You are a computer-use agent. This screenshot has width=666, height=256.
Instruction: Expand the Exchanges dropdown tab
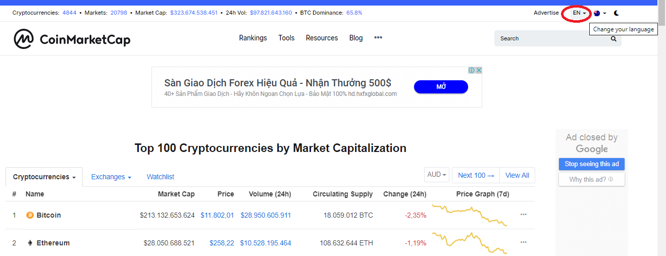pos(111,177)
